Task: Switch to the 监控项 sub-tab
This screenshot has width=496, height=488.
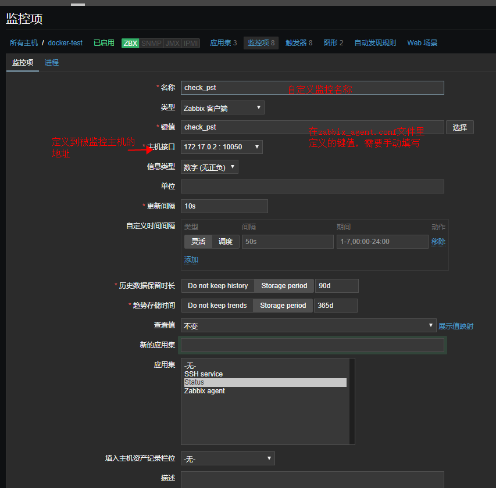Action: (x=23, y=63)
